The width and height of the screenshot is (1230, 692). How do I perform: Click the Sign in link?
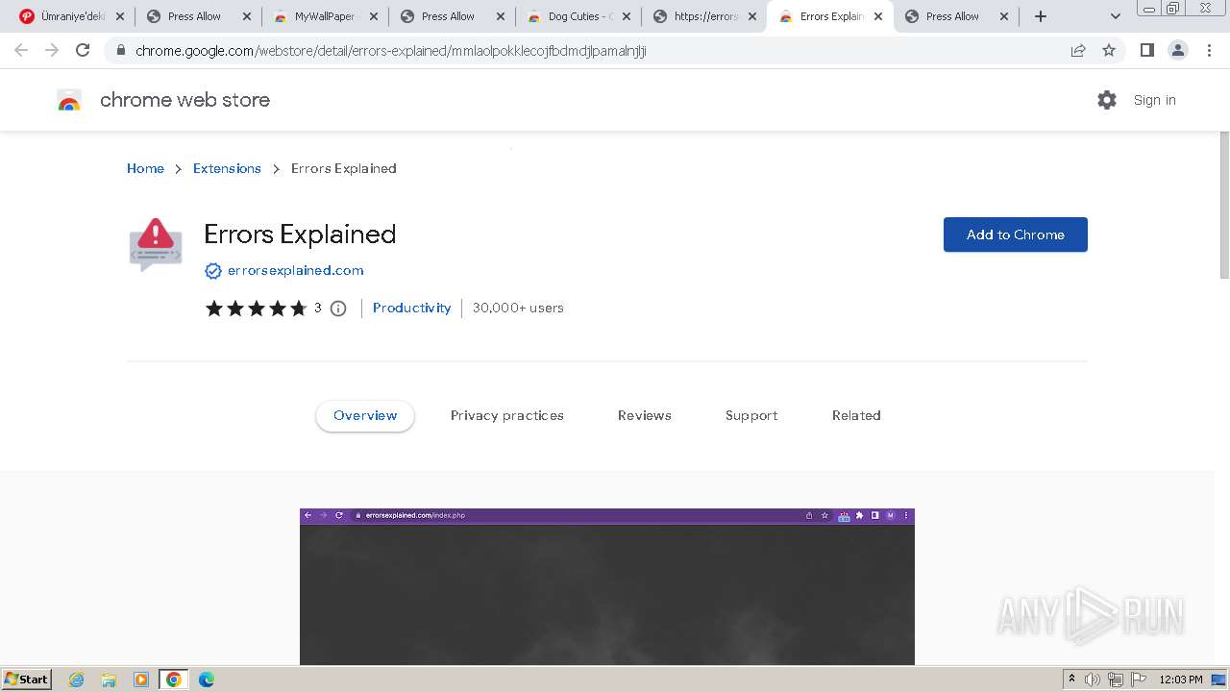(1154, 100)
